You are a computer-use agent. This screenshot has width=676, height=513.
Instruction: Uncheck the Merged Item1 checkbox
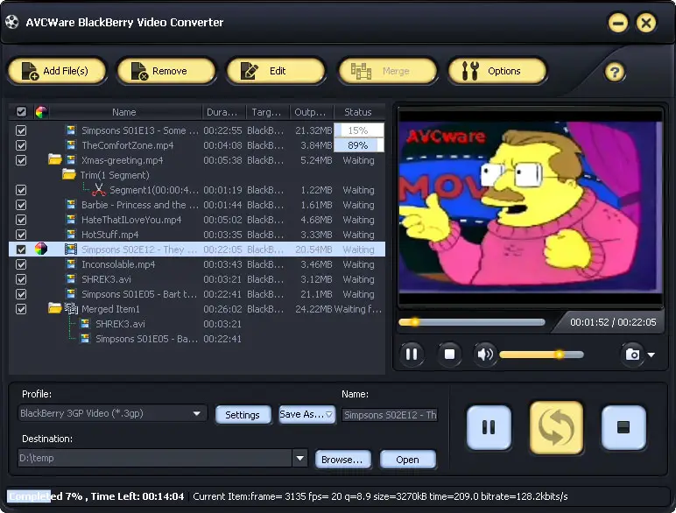point(21,309)
